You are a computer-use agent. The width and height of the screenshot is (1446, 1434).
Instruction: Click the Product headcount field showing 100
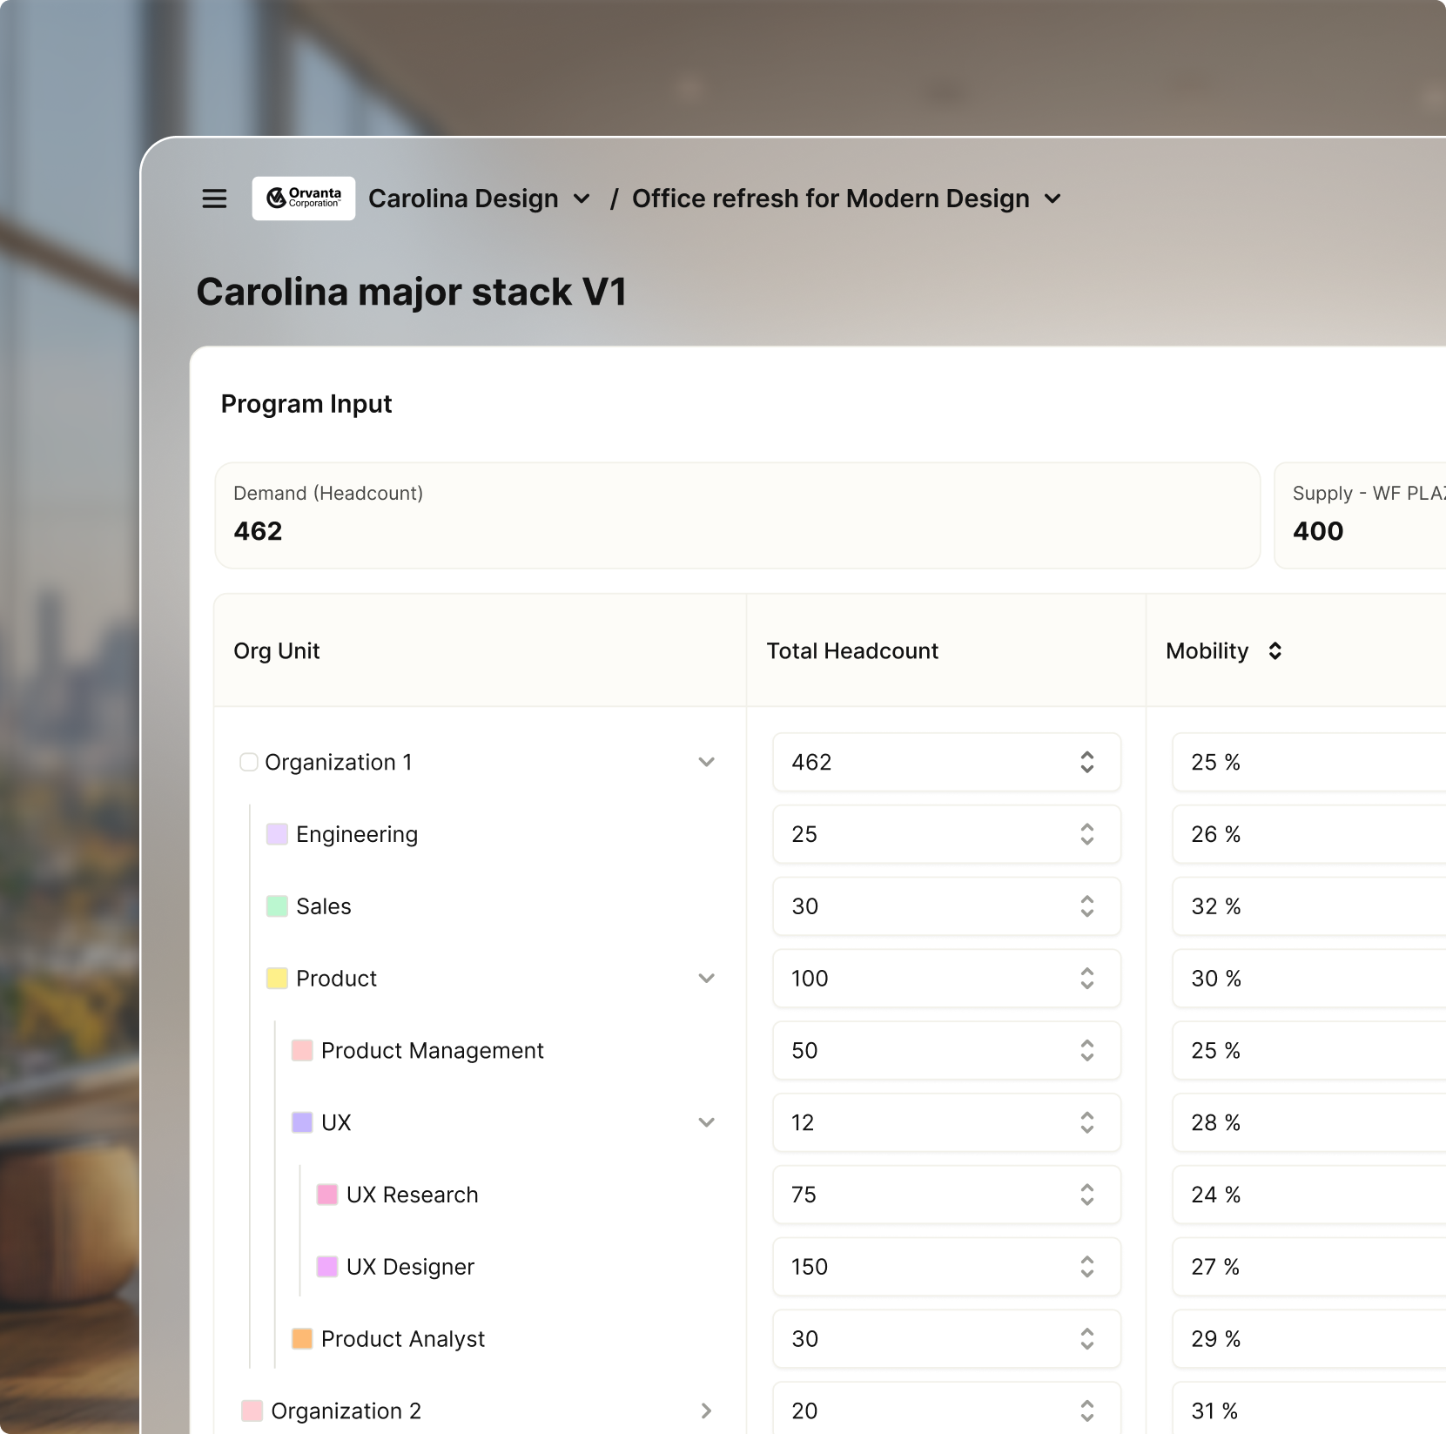click(x=946, y=979)
